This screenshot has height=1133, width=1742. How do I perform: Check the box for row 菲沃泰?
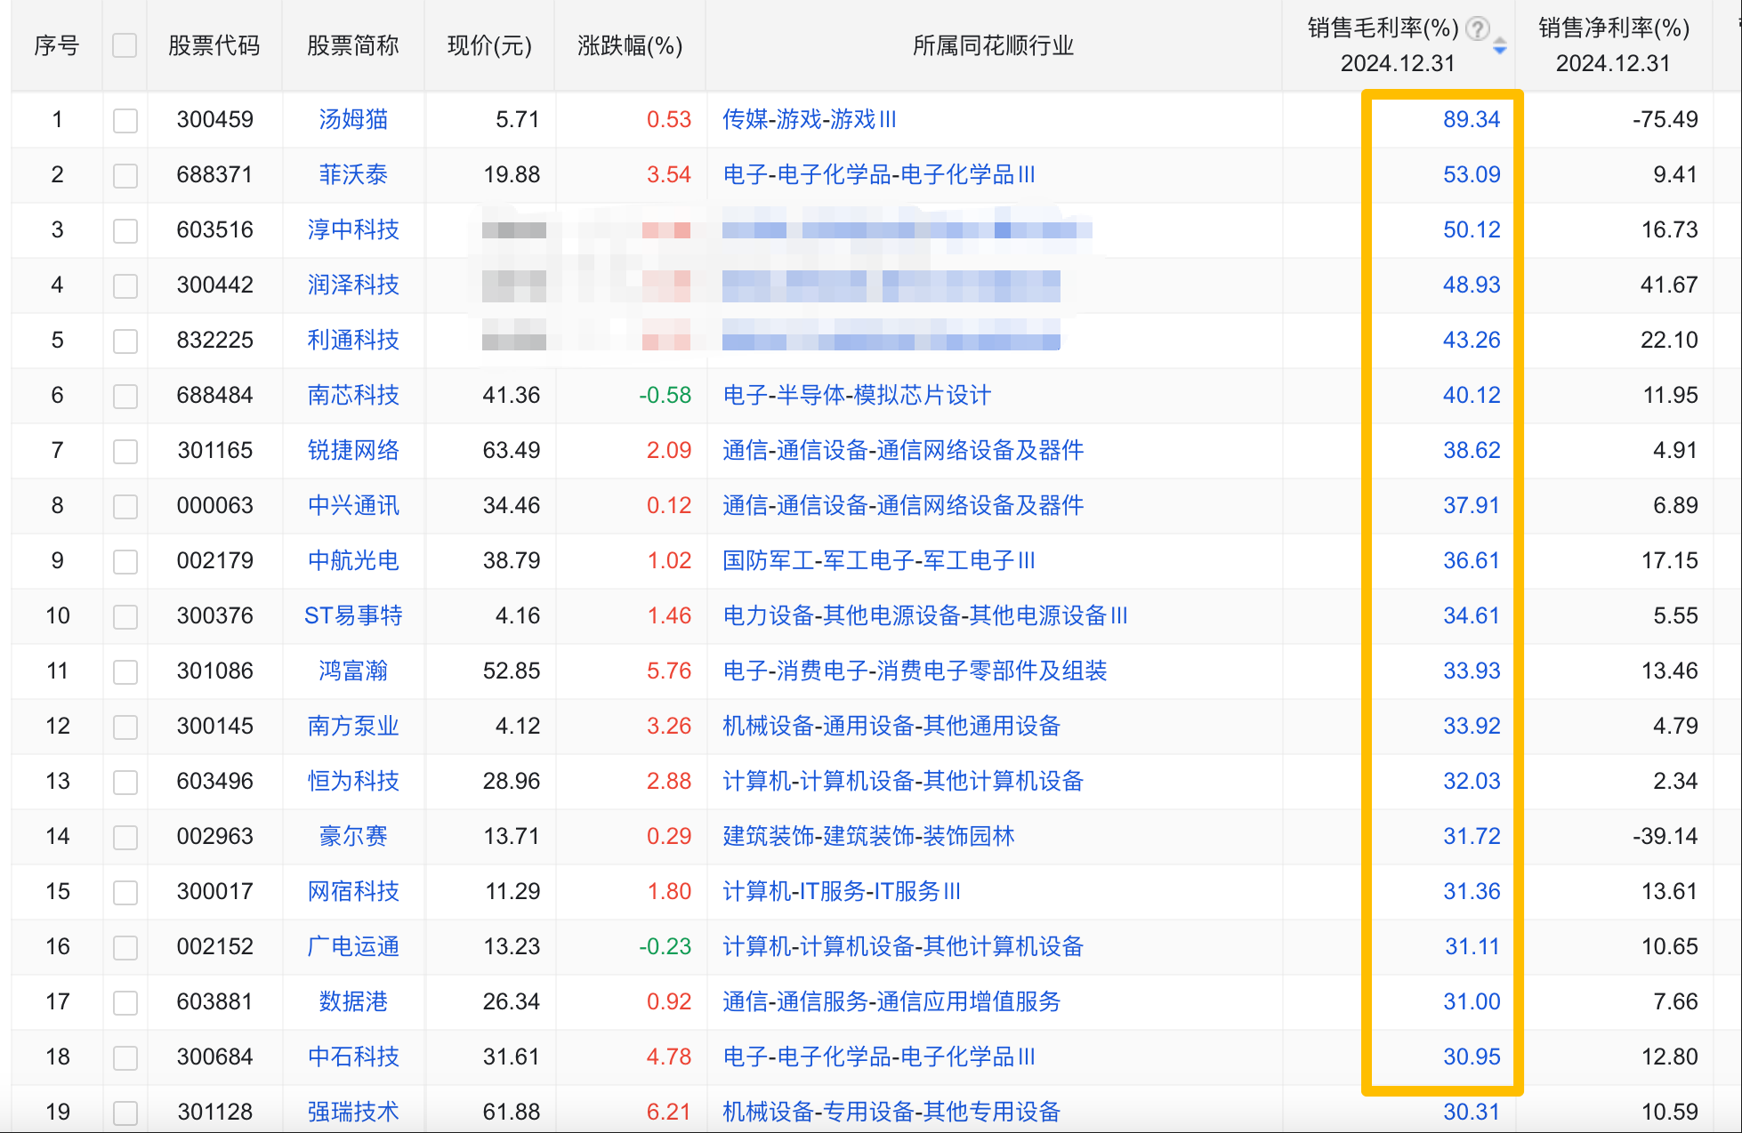click(x=125, y=175)
